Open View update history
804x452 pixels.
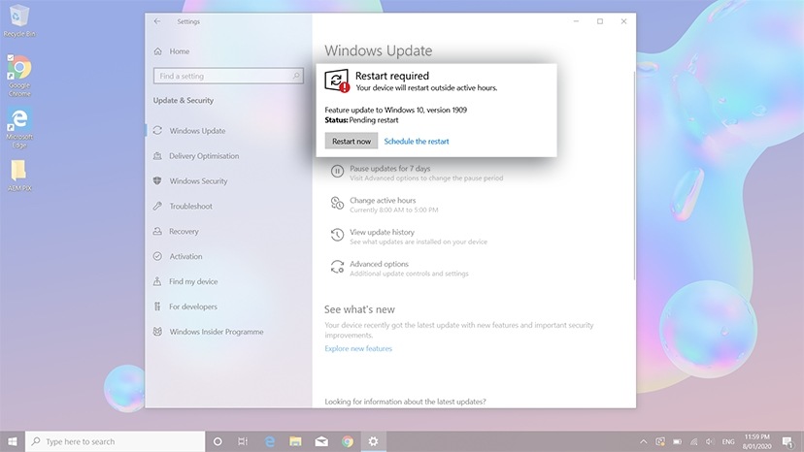tap(409, 237)
